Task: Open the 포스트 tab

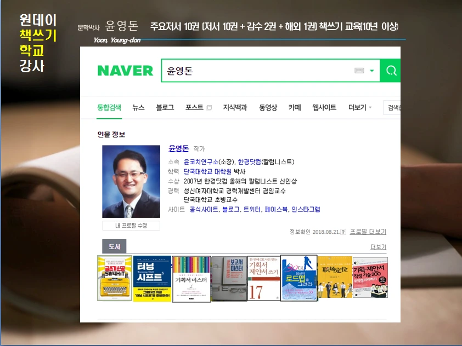Action: pyautogui.click(x=194, y=108)
